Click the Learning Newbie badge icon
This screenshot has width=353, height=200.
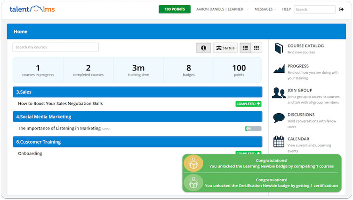point(193,163)
